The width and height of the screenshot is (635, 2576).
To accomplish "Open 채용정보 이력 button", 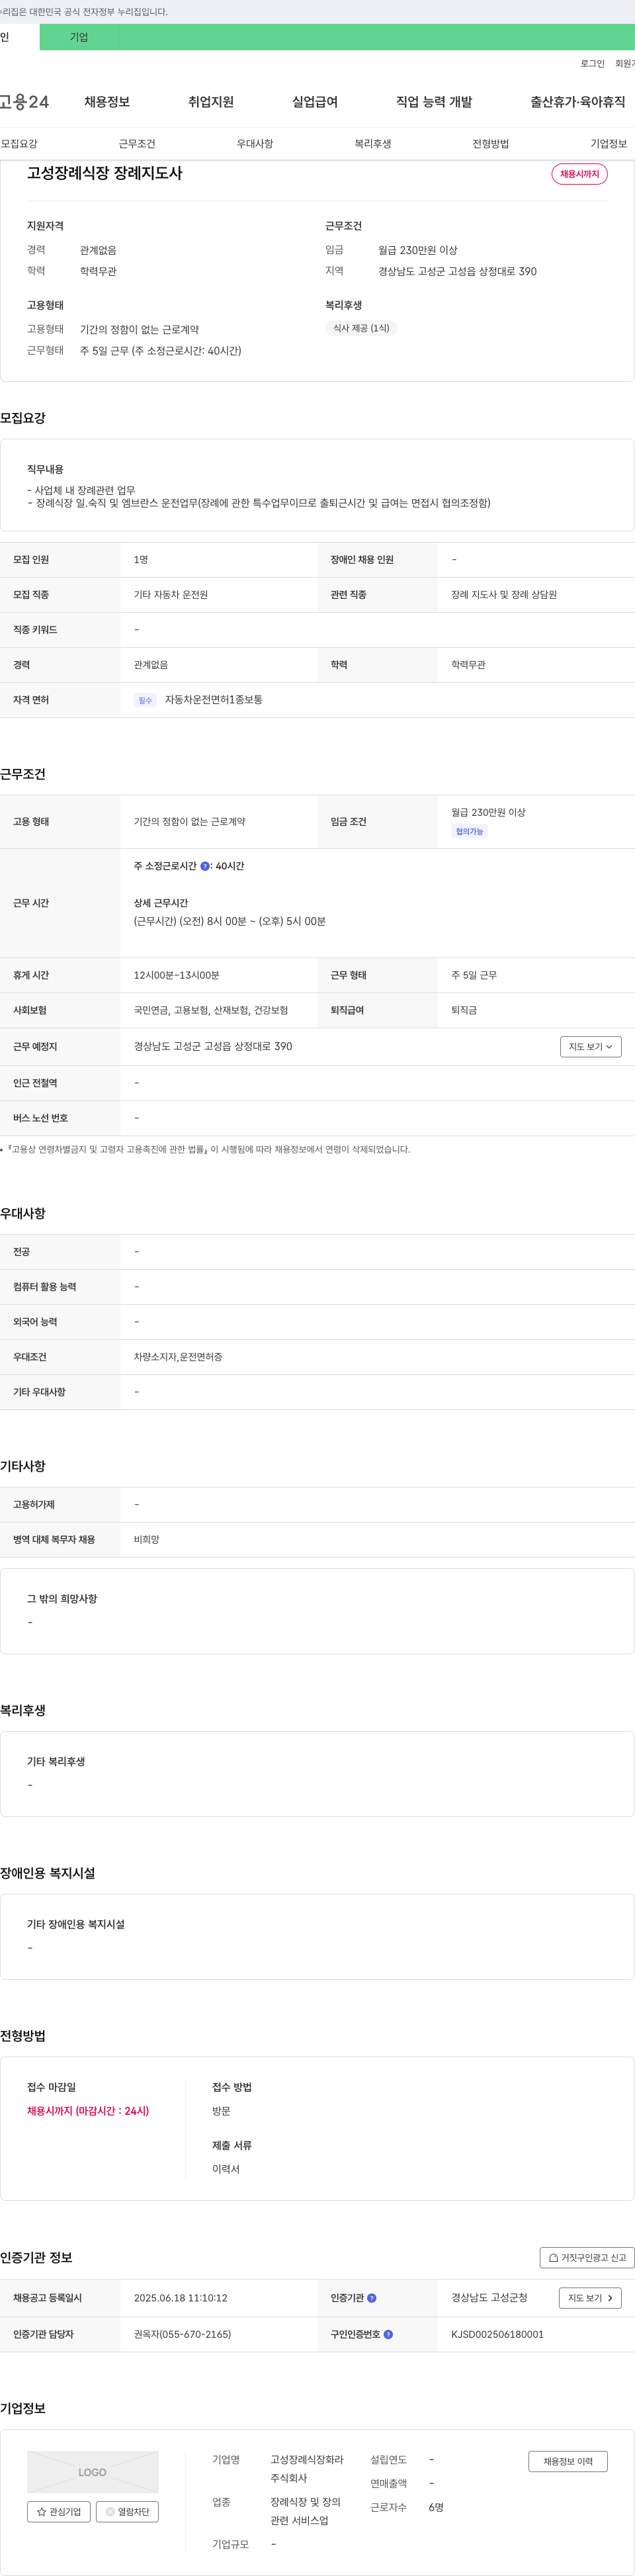I will click(568, 2461).
